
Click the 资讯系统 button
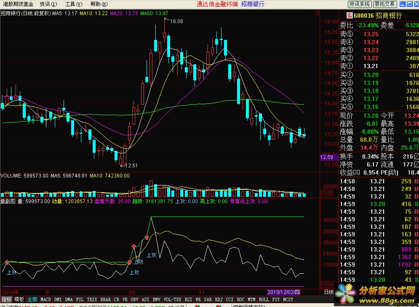coord(359,4)
